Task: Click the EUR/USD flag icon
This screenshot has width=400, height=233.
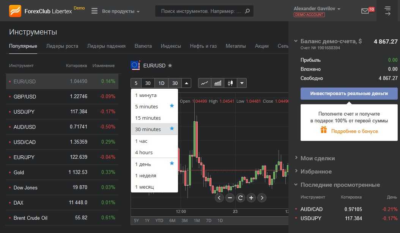Action: pyautogui.click(x=135, y=65)
